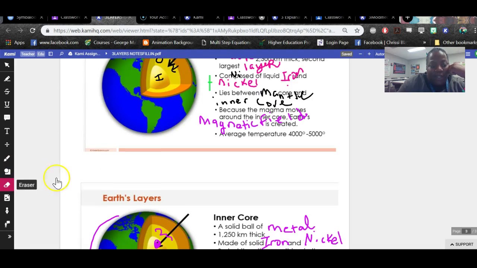
Task: Choose the Equation divide-sign tool
Action: point(7,144)
